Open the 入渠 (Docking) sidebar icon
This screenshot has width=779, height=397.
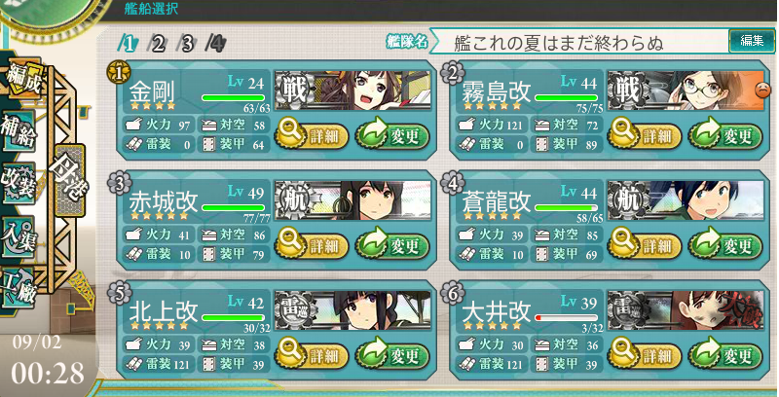[x=18, y=236]
